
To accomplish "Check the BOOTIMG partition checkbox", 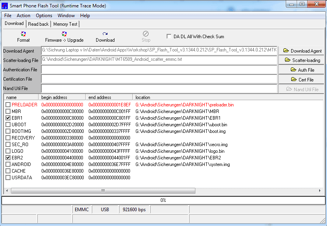I will tap(8, 131).
